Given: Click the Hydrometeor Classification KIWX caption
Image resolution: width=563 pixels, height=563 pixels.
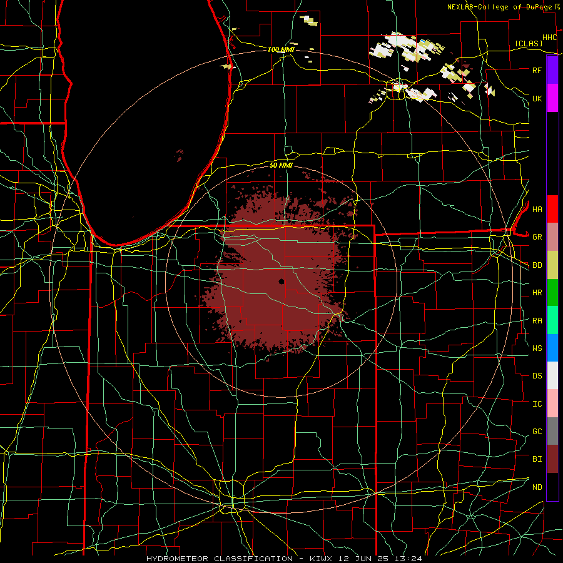Looking at the screenshot, I should coord(284,559).
